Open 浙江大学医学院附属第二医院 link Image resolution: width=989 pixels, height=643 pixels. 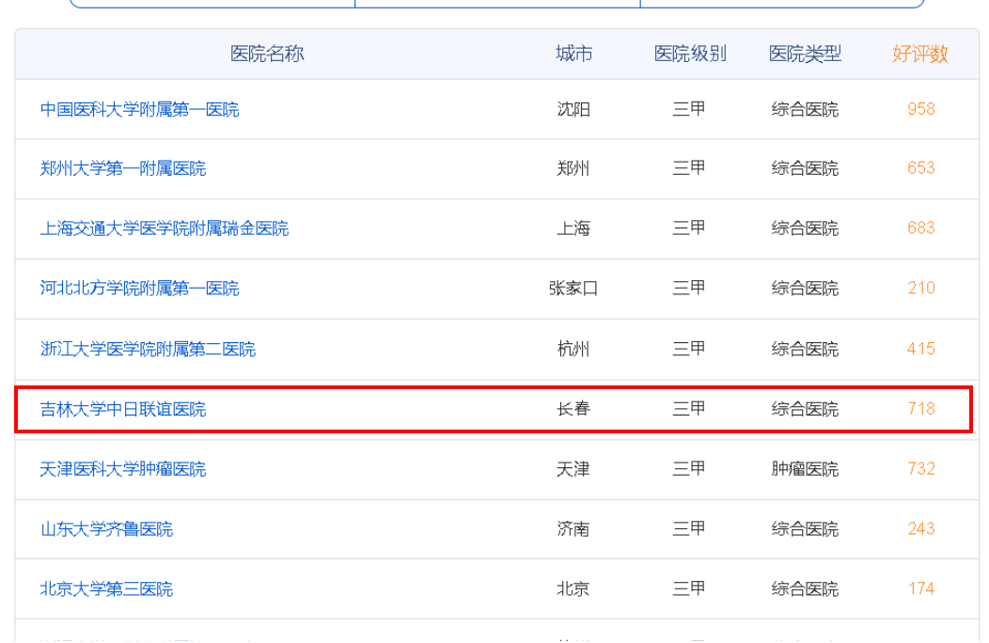[148, 349]
